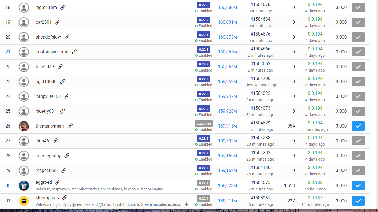Vote for witness toke2049 via checkmark button
Screen dimensions: 378x212
pos(358,67)
